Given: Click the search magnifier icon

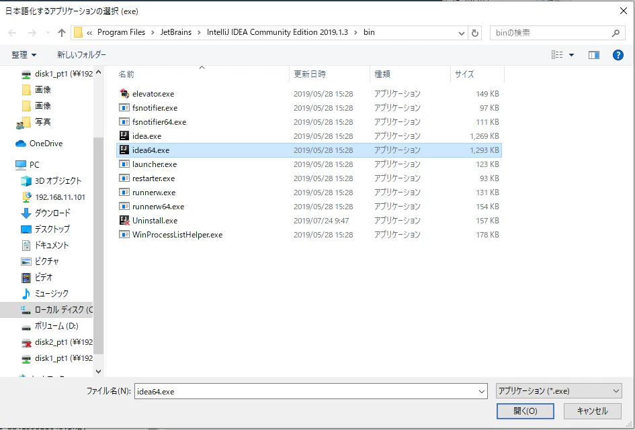Looking at the screenshot, I should (x=616, y=33).
